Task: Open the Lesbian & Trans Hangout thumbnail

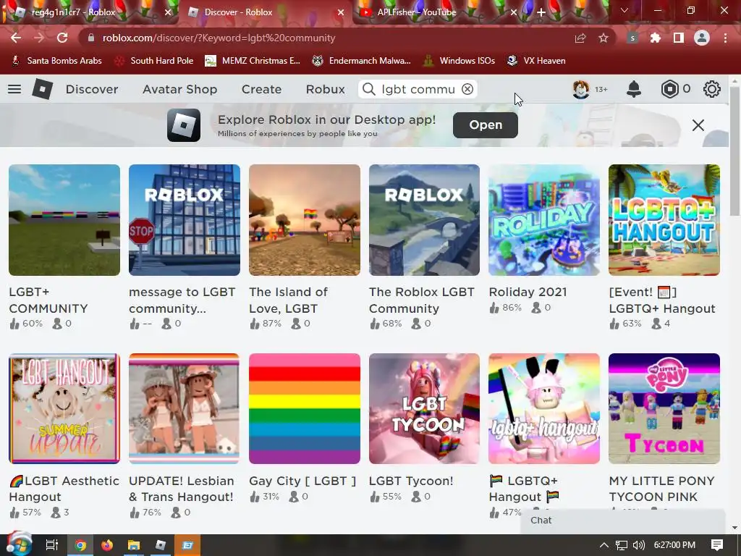Action: click(x=185, y=408)
